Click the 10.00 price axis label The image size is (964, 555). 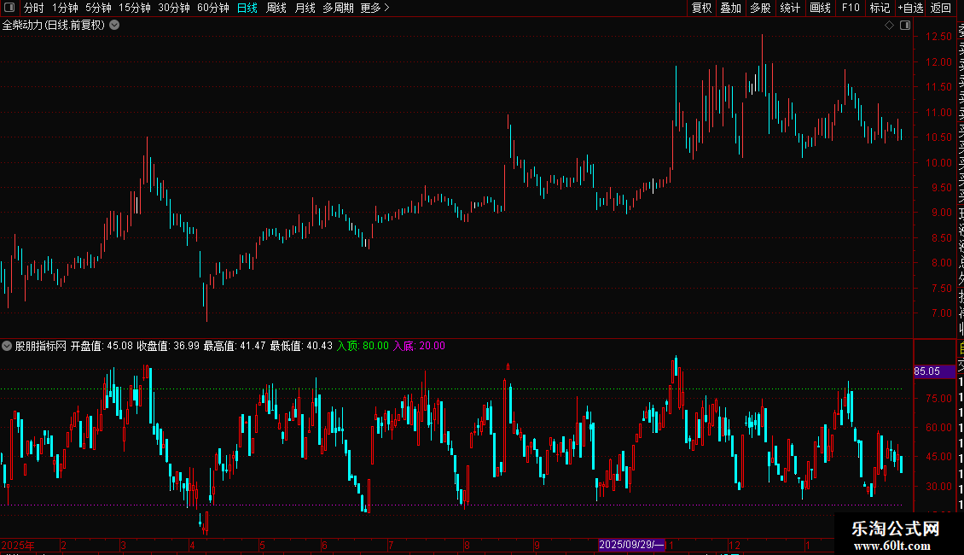click(938, 163)
